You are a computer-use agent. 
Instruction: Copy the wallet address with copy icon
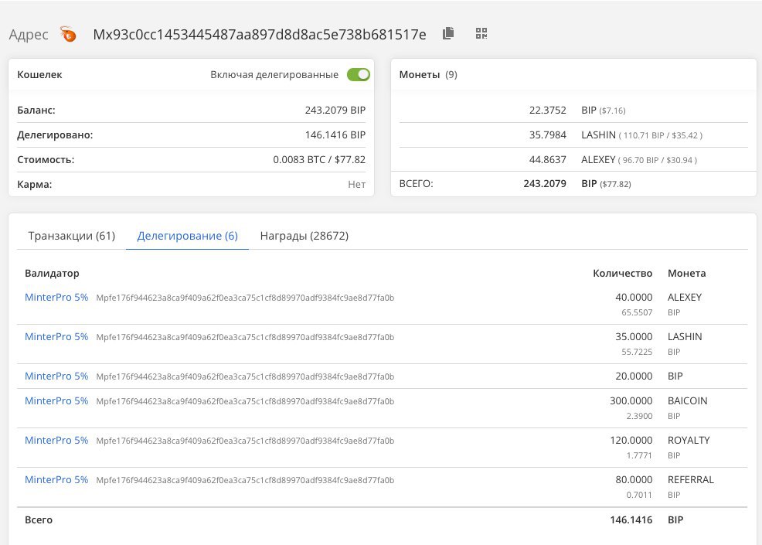448,33
